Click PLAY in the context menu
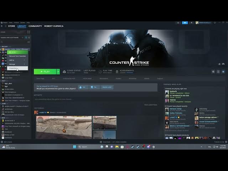 (17, 52)
